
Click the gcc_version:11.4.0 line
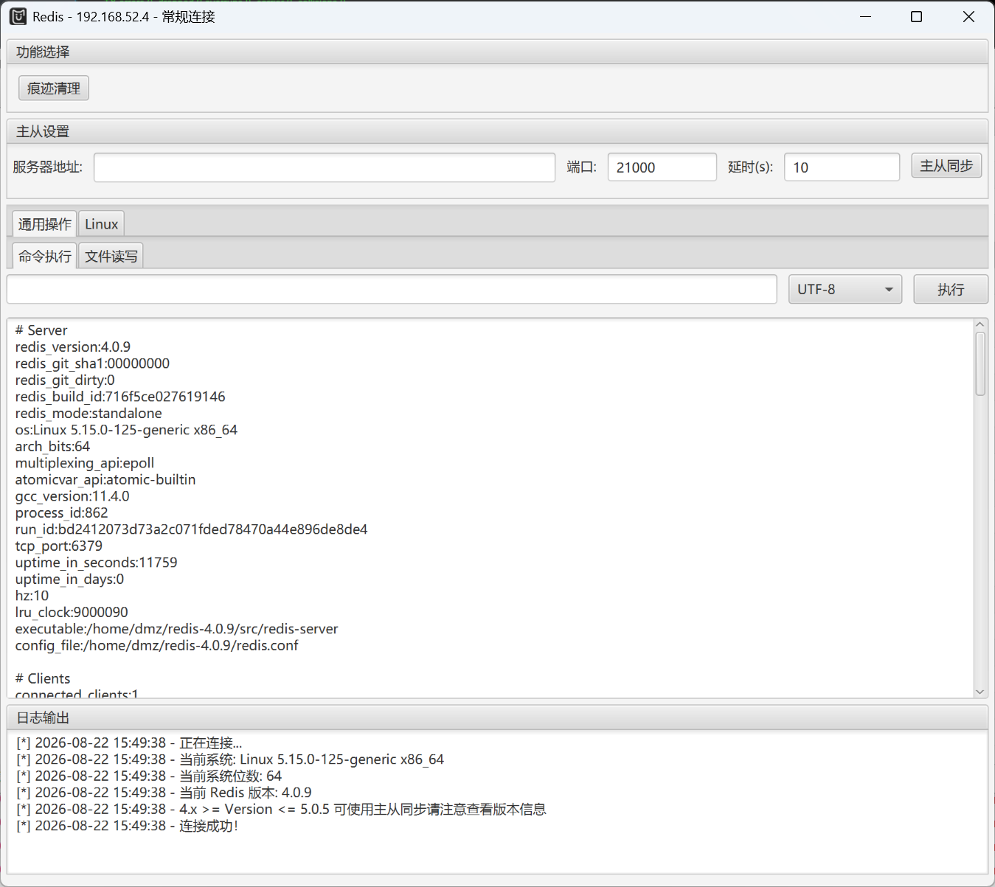click(x=72, y=496)
